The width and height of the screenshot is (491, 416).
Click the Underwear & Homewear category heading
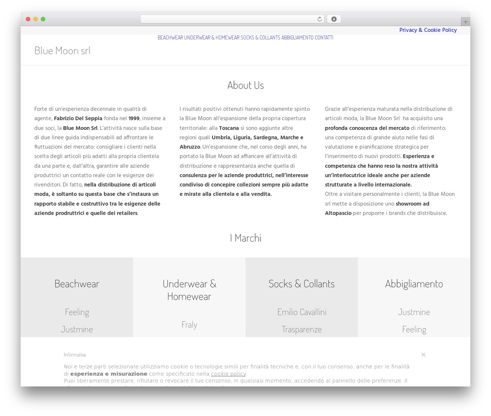click(x=189, y=290)
